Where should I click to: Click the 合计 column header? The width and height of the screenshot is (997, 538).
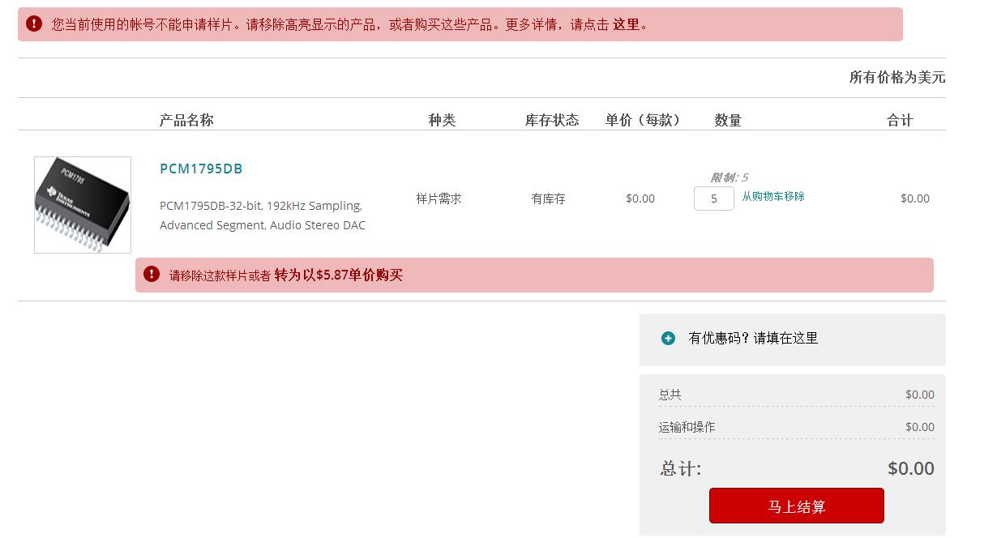(900, 120)
